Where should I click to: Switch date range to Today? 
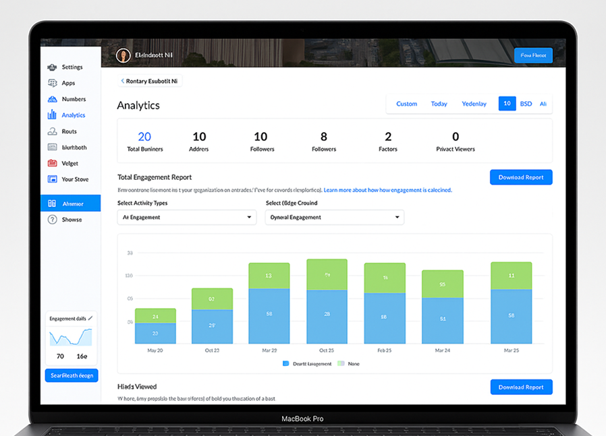coord(439,104)
